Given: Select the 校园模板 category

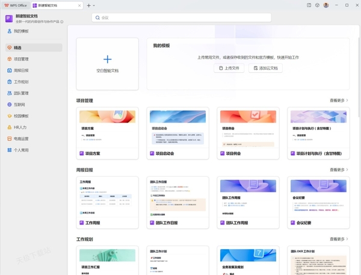Looking at the screenshot, I should (x=21, y=116).
